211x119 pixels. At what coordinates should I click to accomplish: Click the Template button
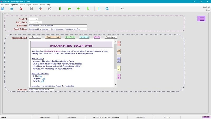111,37
